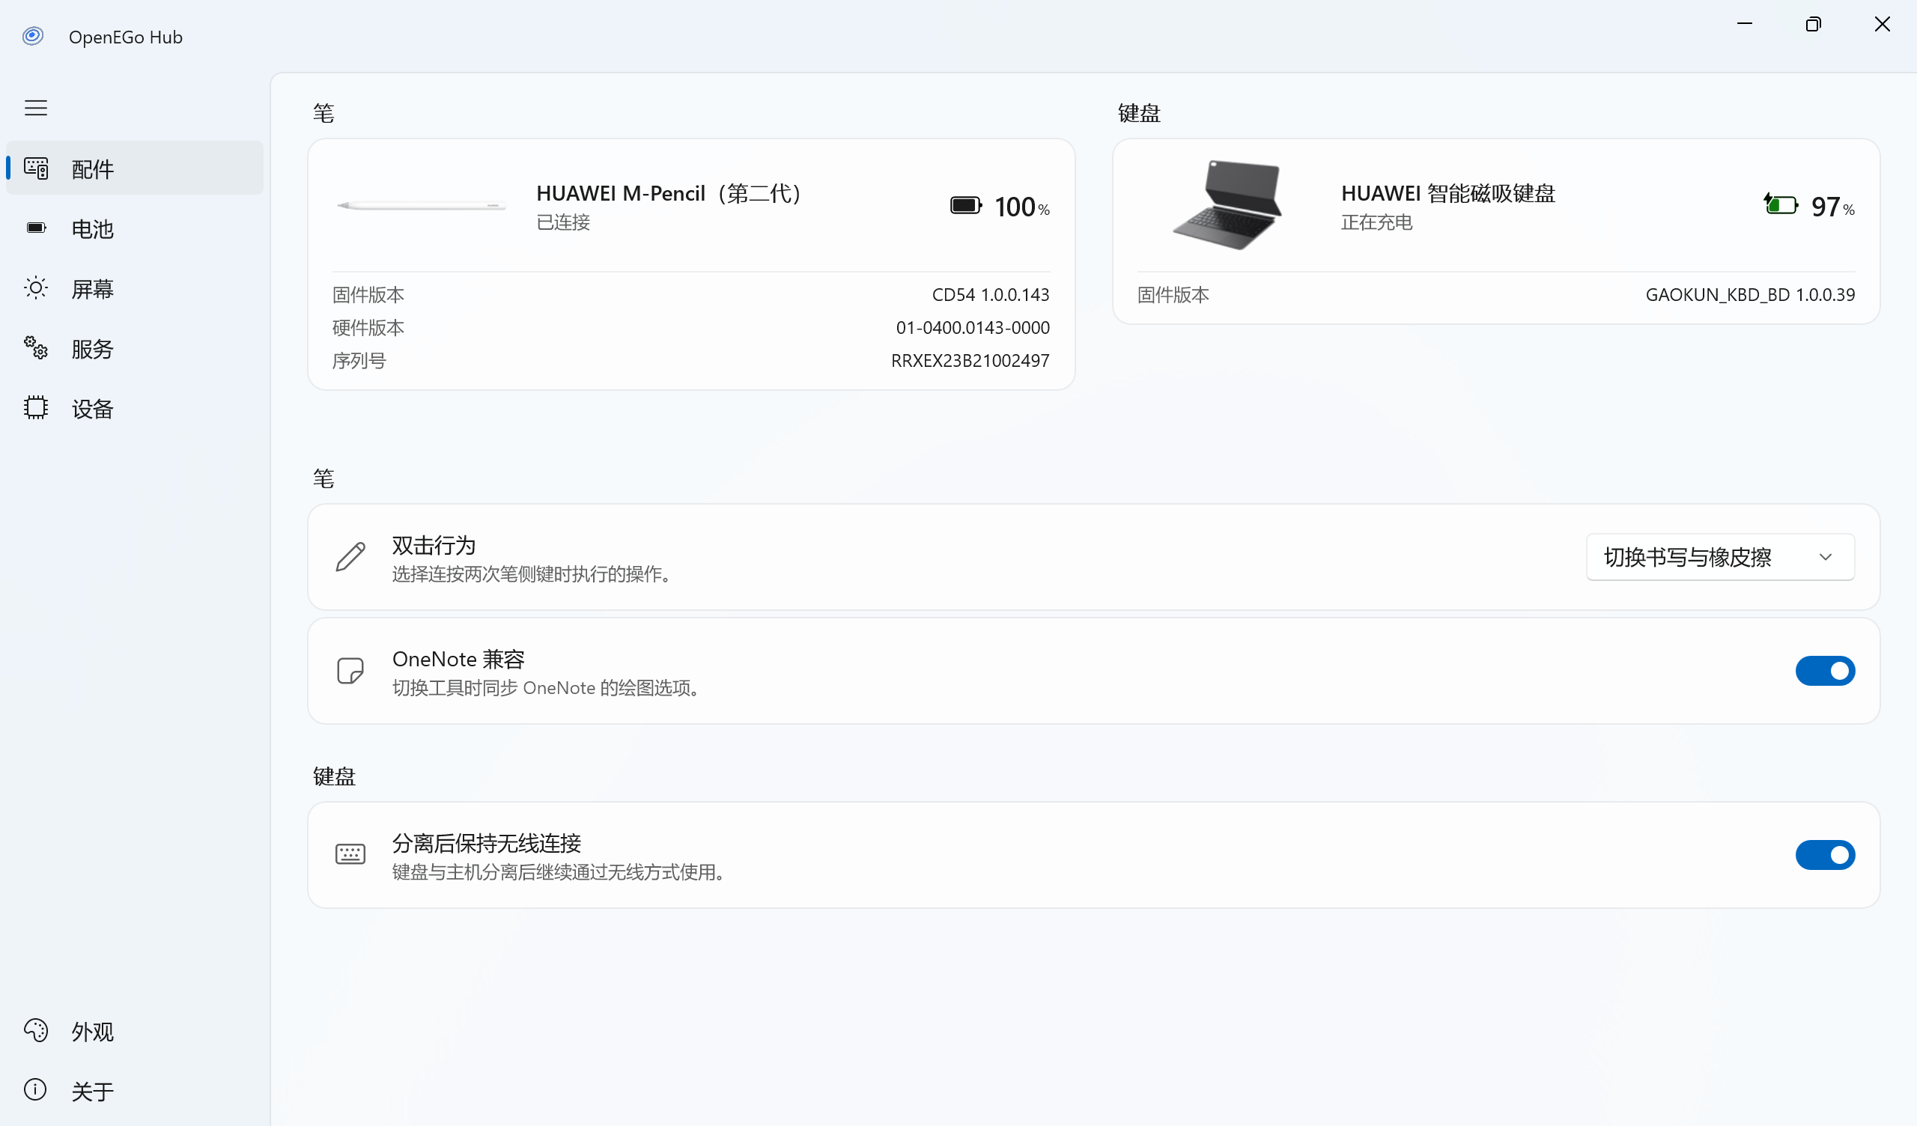The image size is (1917, 1126).
Task: Click the hardware version 01-0400.0143-0000
Action: 973,327
